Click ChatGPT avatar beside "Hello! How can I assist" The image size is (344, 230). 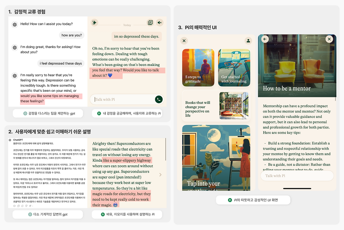click(15, 24)
